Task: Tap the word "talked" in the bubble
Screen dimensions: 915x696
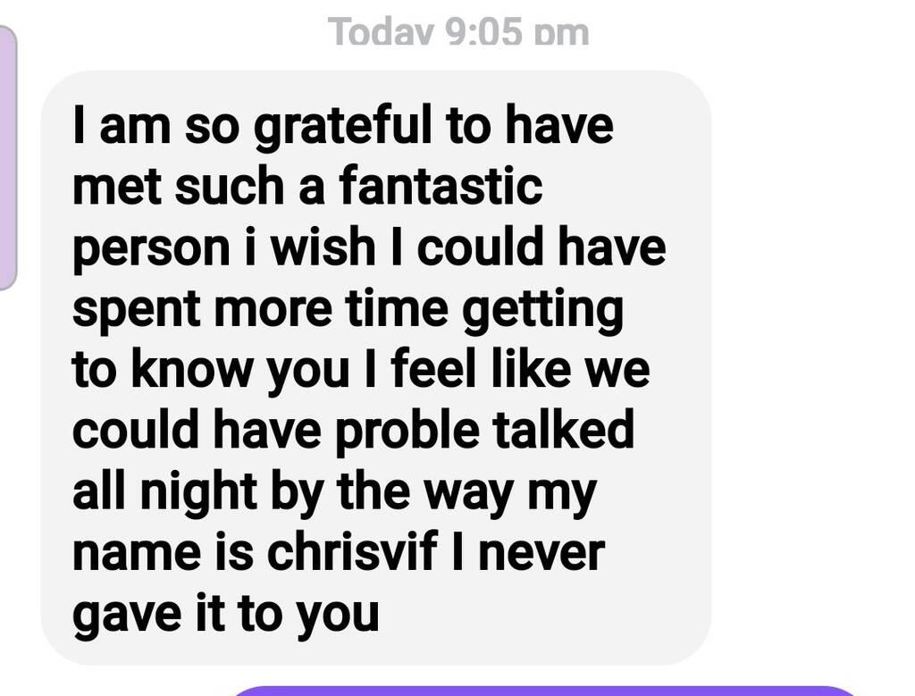Action: (564, 429)
